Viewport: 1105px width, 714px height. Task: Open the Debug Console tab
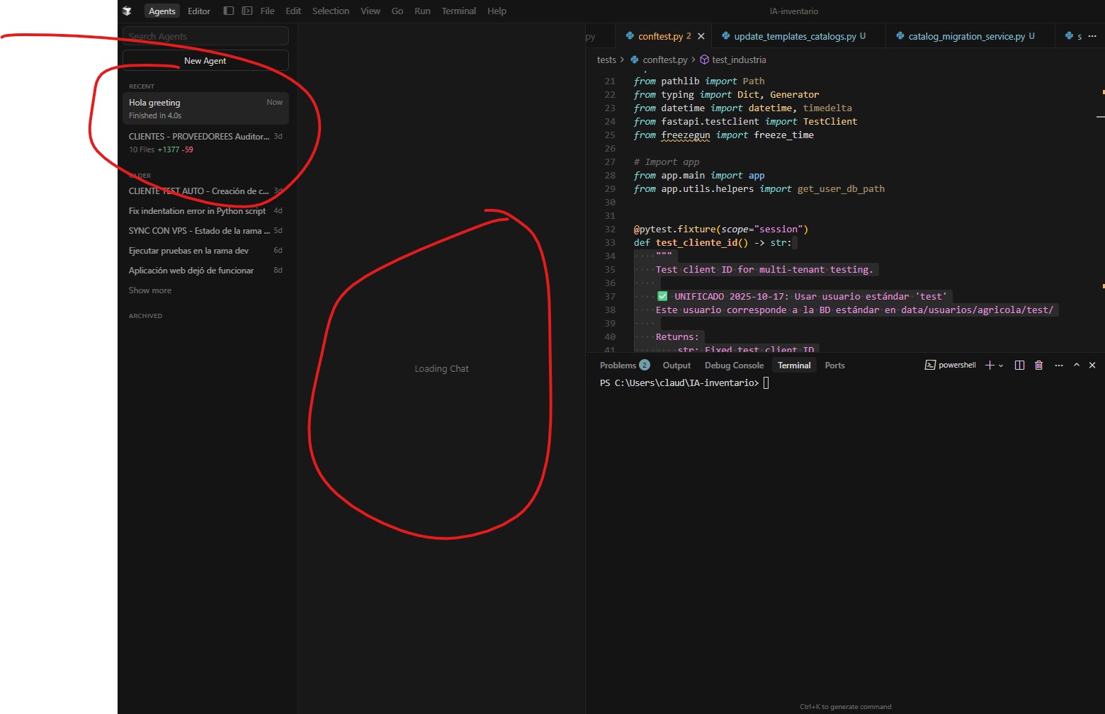coord(734,365)
